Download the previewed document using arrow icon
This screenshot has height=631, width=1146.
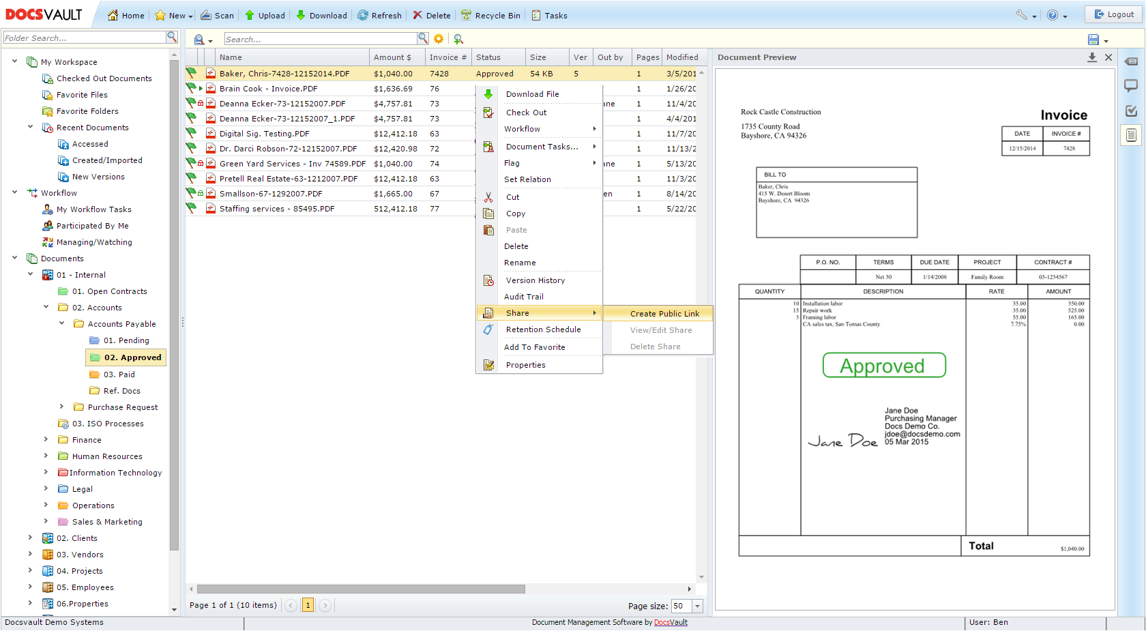(1091, 57)
